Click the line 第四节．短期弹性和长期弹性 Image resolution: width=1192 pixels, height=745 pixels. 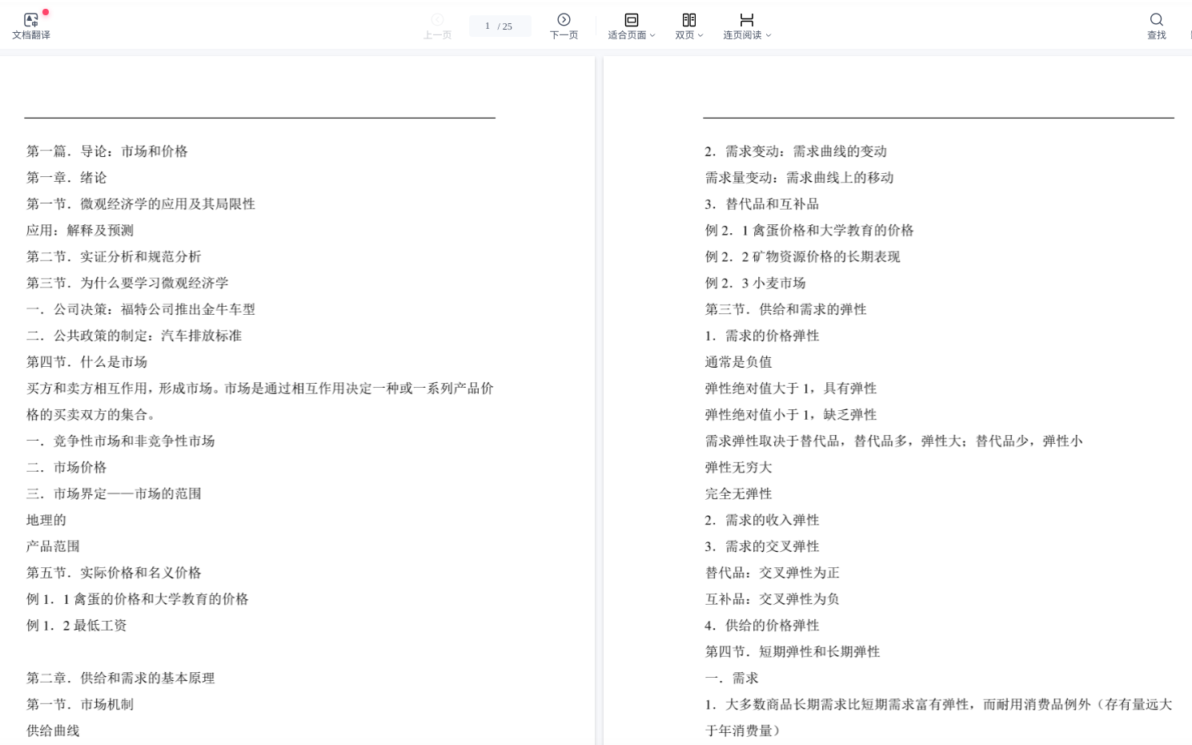point(792,652)
